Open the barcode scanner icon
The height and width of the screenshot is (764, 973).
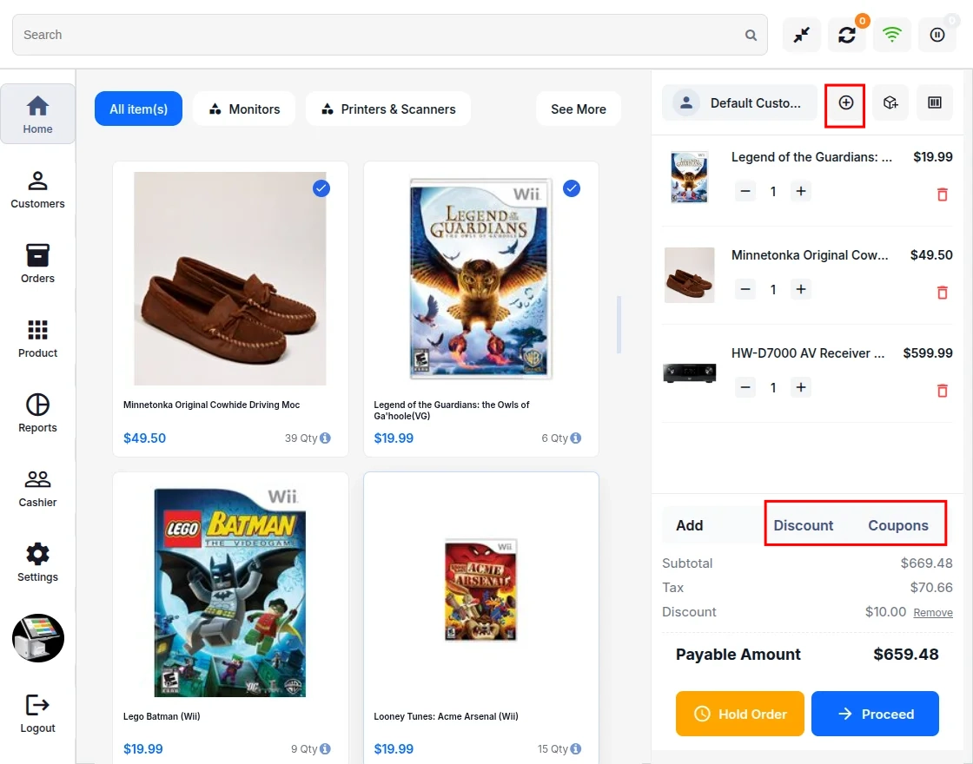point(935,103)
